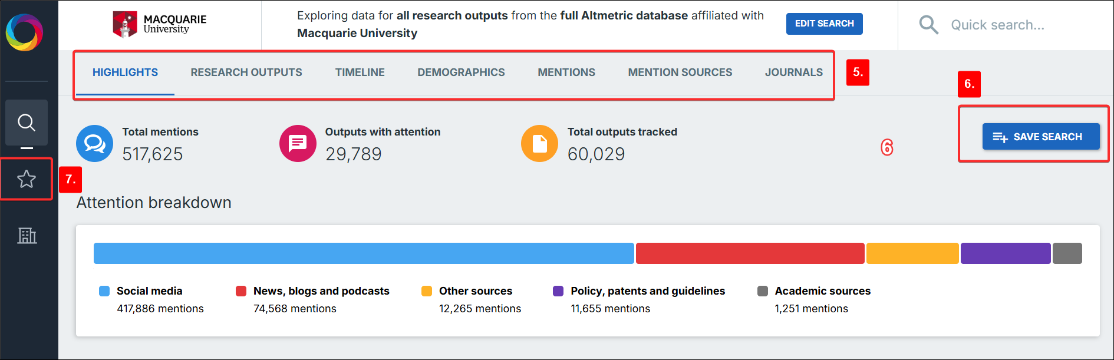Click the Macquarie University logo
The image size is (1114, 360).
tap(160, 24)
